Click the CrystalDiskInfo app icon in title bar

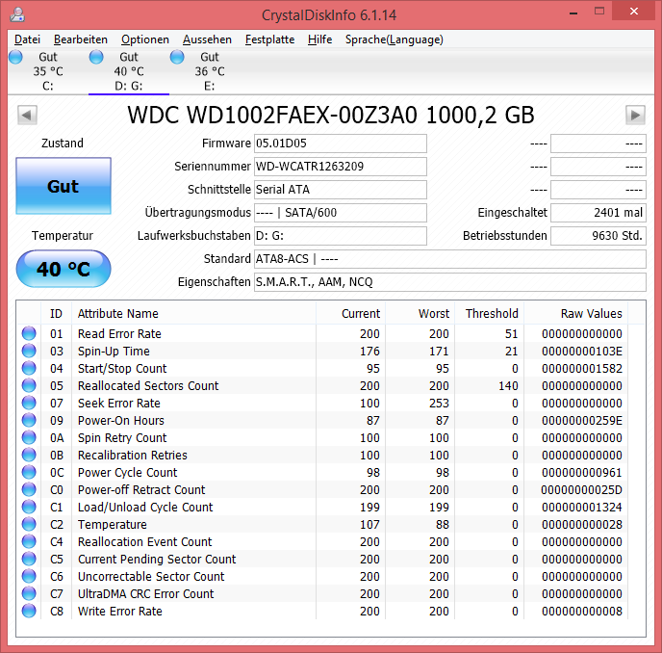click(x=17, y=14)
